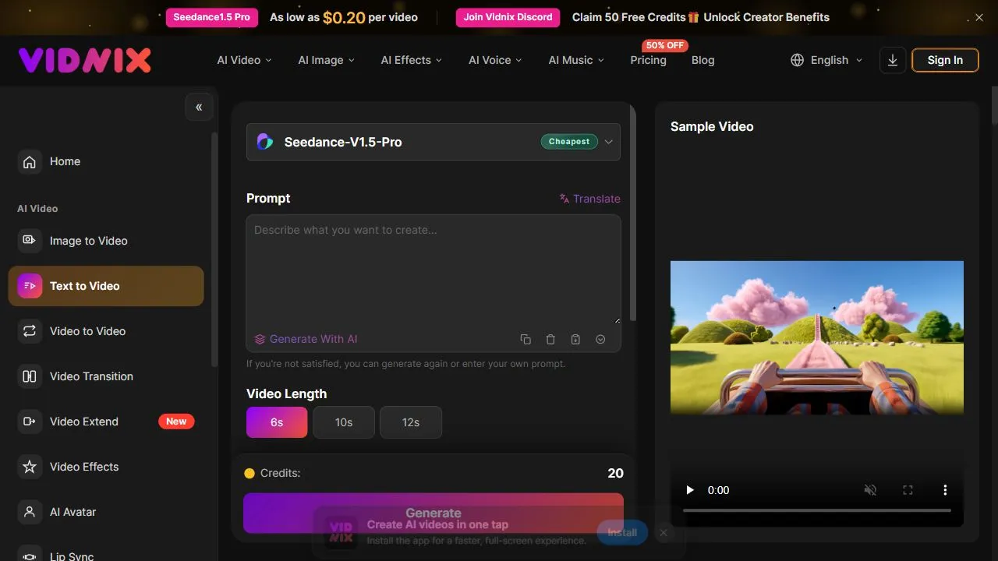This screenshot has width=998, height=561.
Task: Click Join Vidnix Discord button
Action: coord(508,17)
